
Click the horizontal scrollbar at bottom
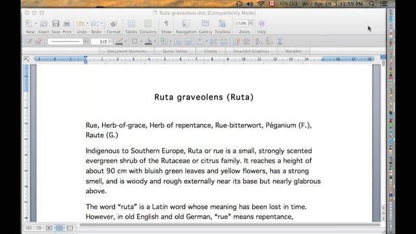point(230,225)
